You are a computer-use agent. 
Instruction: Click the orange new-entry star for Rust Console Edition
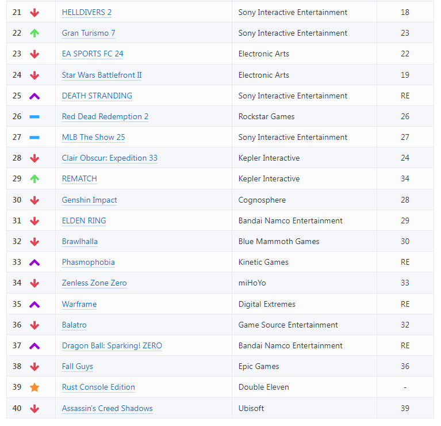point(34,387)
